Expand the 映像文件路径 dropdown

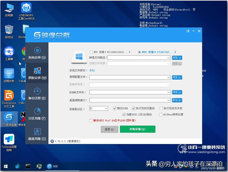tap(168, 58)
